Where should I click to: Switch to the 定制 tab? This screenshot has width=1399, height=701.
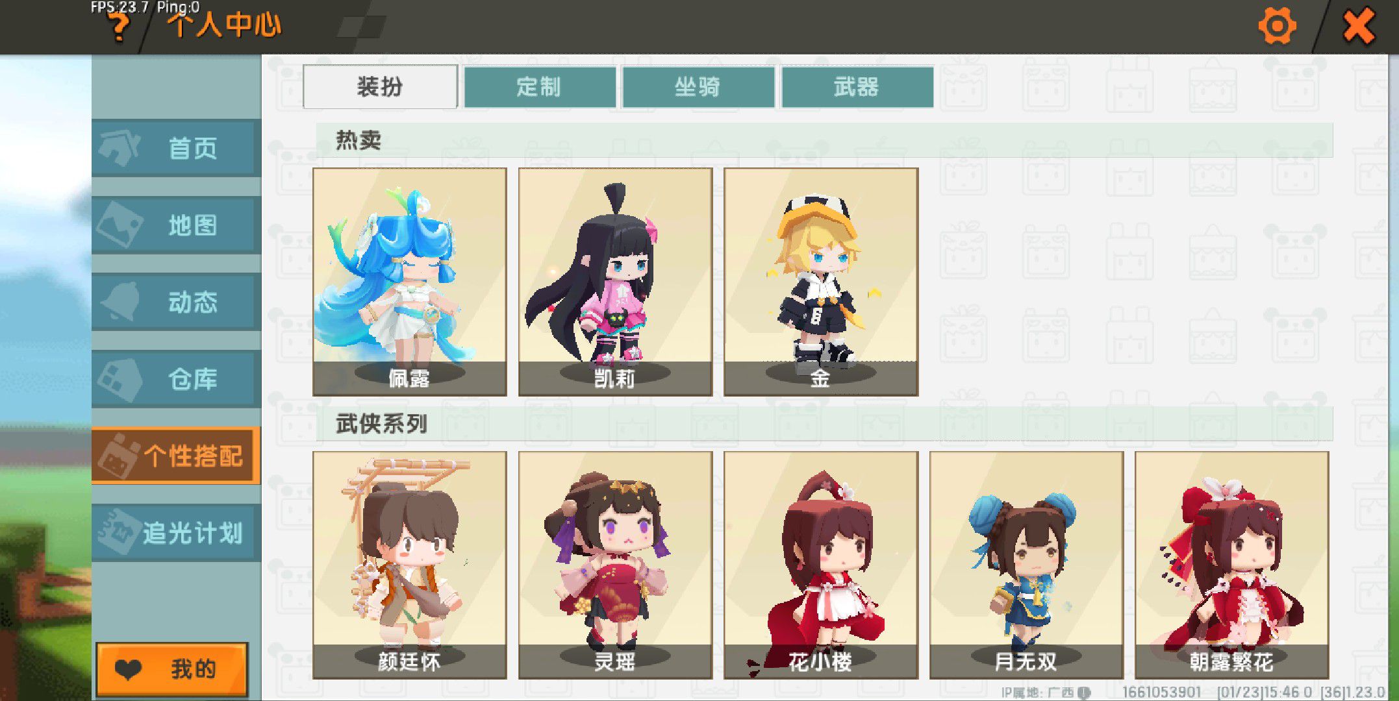(x=540, y=86)
